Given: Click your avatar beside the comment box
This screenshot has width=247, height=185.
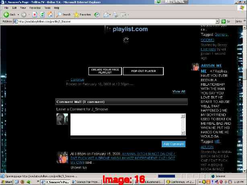Looking at the screenshot, I should tap(62, 119).
